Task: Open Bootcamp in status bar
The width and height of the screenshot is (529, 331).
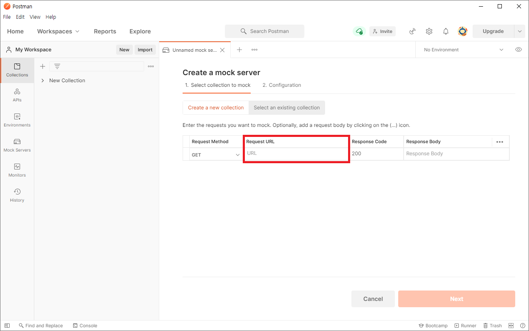Action: tap(433, 326)
